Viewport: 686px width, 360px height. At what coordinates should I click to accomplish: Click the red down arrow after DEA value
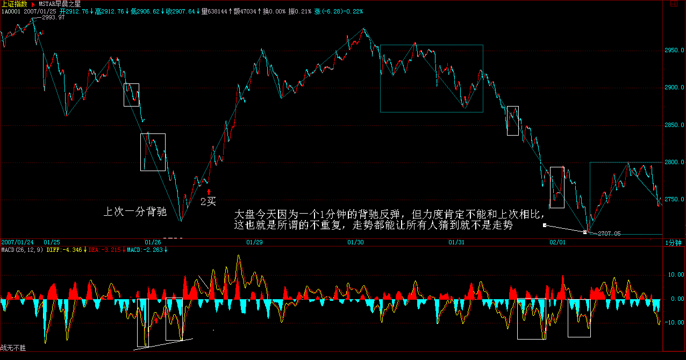click(124, 250)
